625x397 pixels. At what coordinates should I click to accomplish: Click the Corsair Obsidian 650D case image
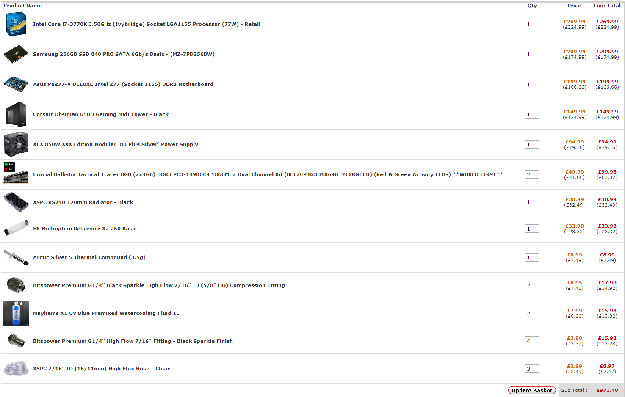click(x=16, y=114)
